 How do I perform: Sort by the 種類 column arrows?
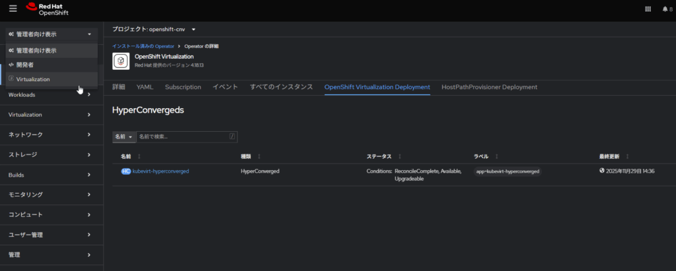259,156
